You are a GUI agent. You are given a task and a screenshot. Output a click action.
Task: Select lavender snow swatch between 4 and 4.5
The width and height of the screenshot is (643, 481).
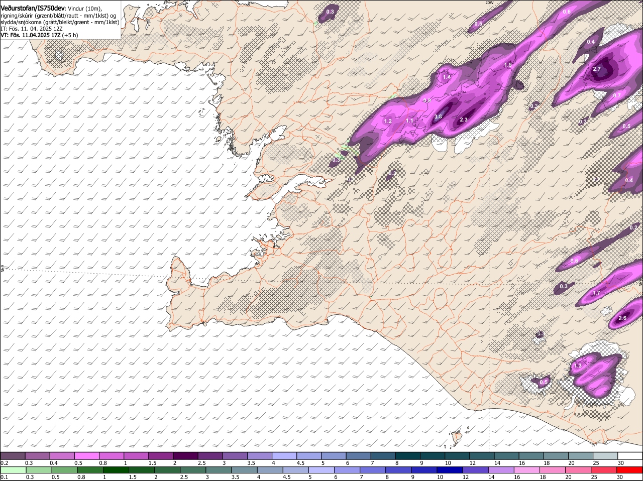[x=284, y=455]
